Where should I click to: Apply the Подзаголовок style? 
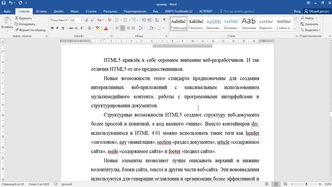[266, 24]
